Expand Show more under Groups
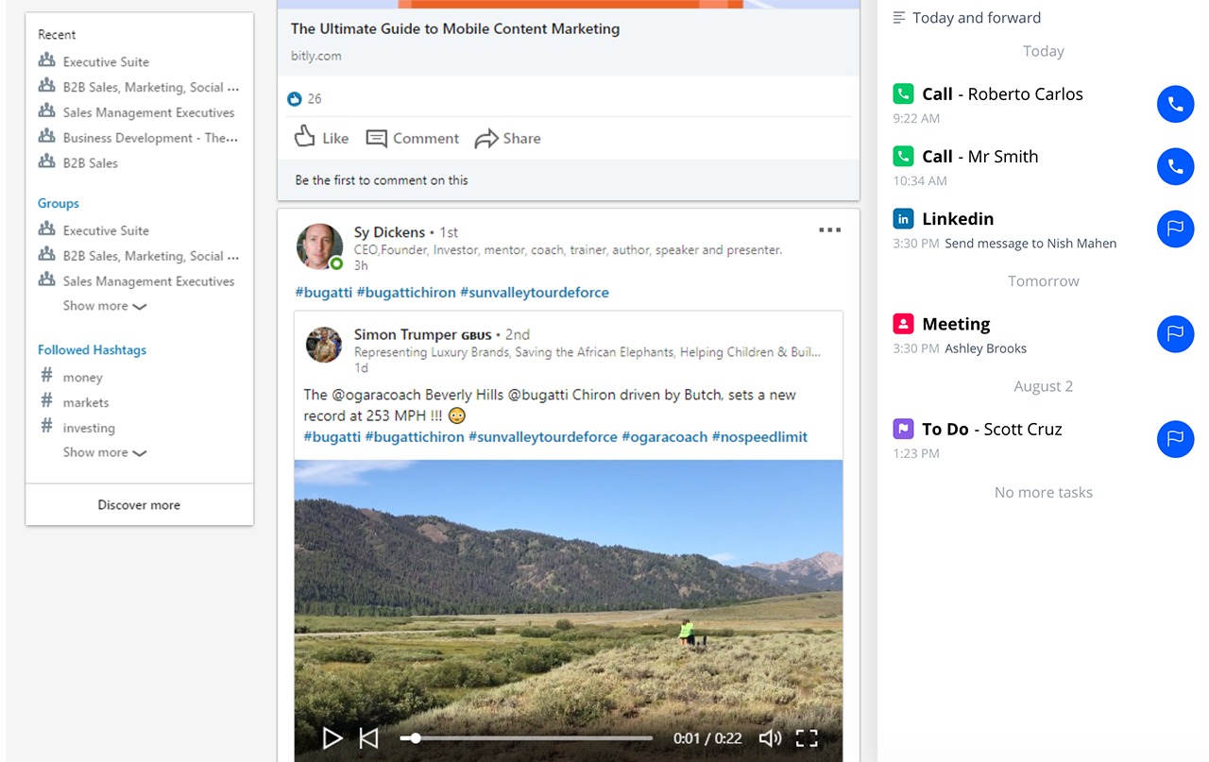The height and width of the screenshot is (762, 1209). coord(105,306)
